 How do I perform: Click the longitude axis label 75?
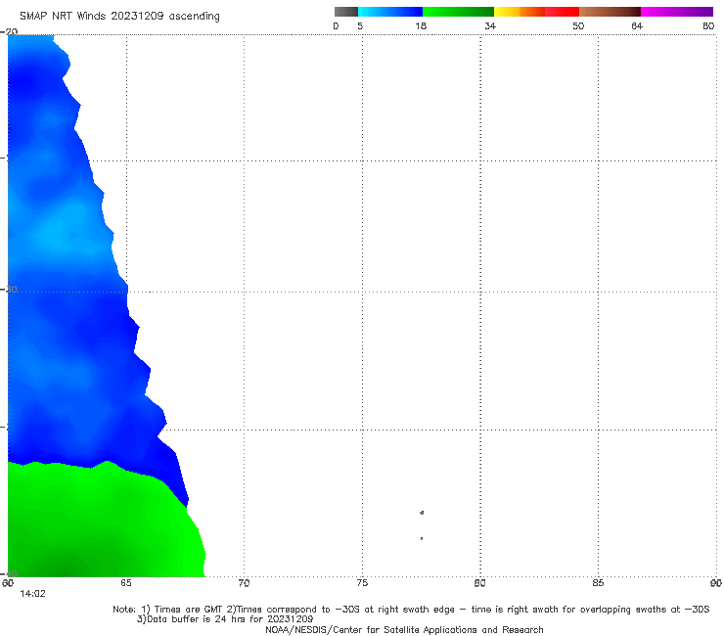[x=362, y=583]
